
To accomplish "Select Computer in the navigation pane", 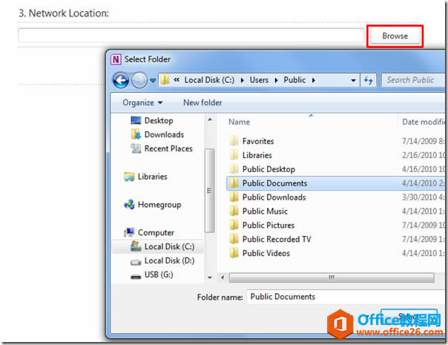I will (x=156, y=233).
